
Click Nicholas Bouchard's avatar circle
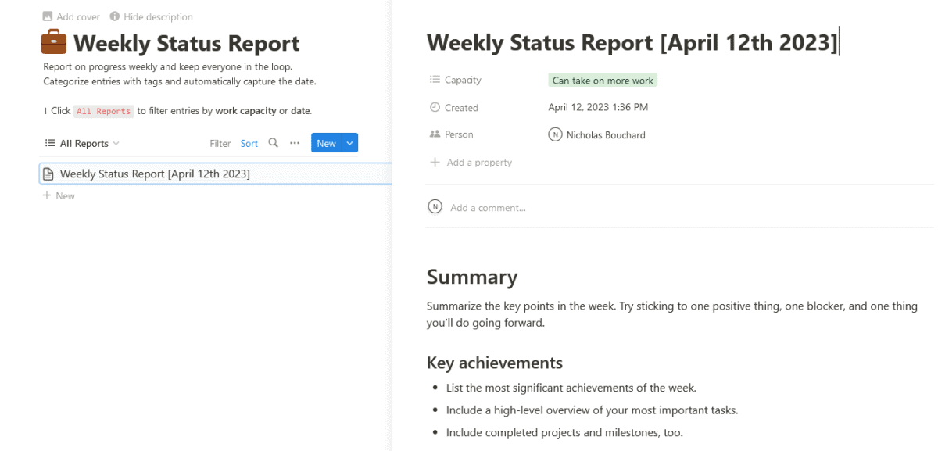tap(555, 134)
